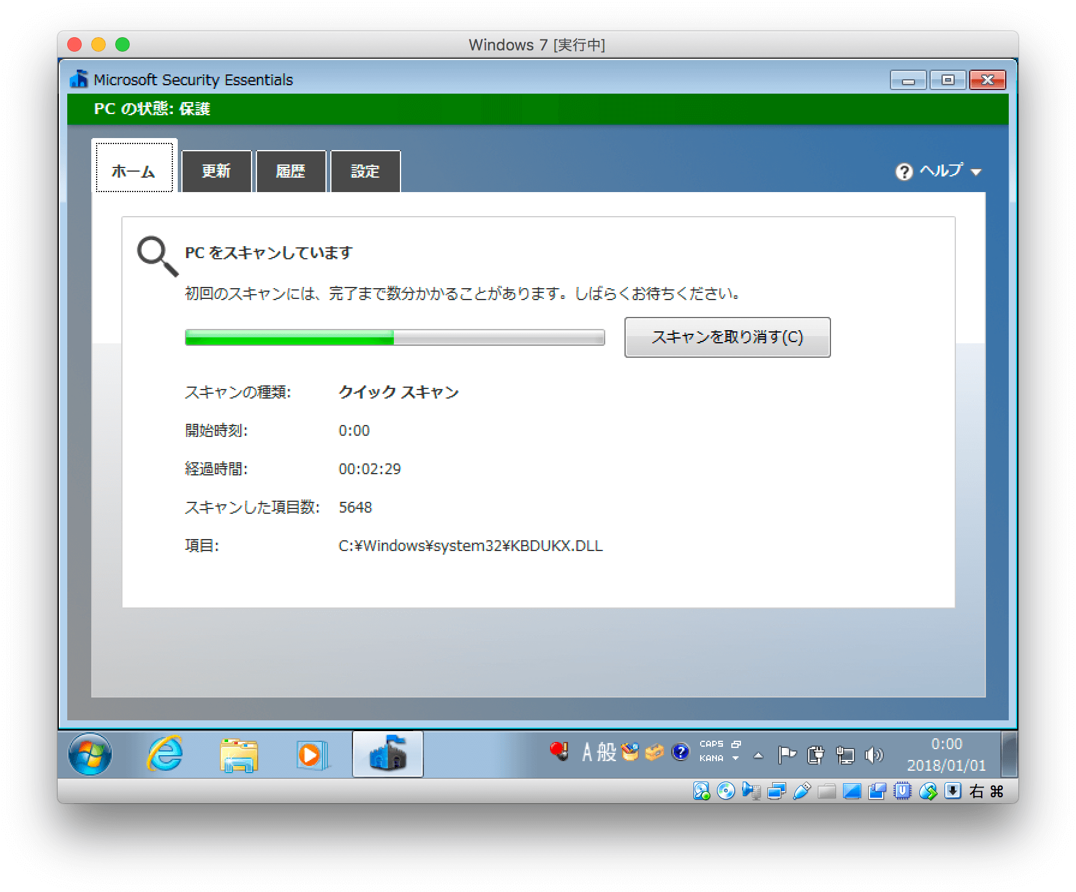This screenshot has width=1076, height=892.
Task: Open Microsoft Security Essentials from the taskbar
Action: [x=387, y=755]
